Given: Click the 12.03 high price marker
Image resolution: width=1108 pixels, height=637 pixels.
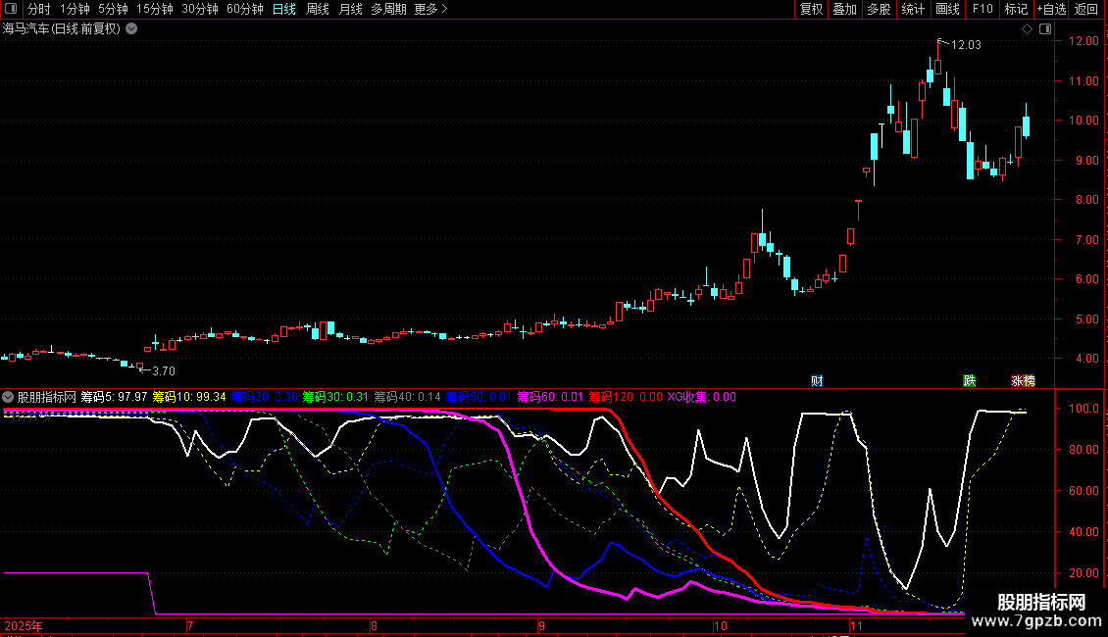Looking at the screenshot, I should click(965, 45).
